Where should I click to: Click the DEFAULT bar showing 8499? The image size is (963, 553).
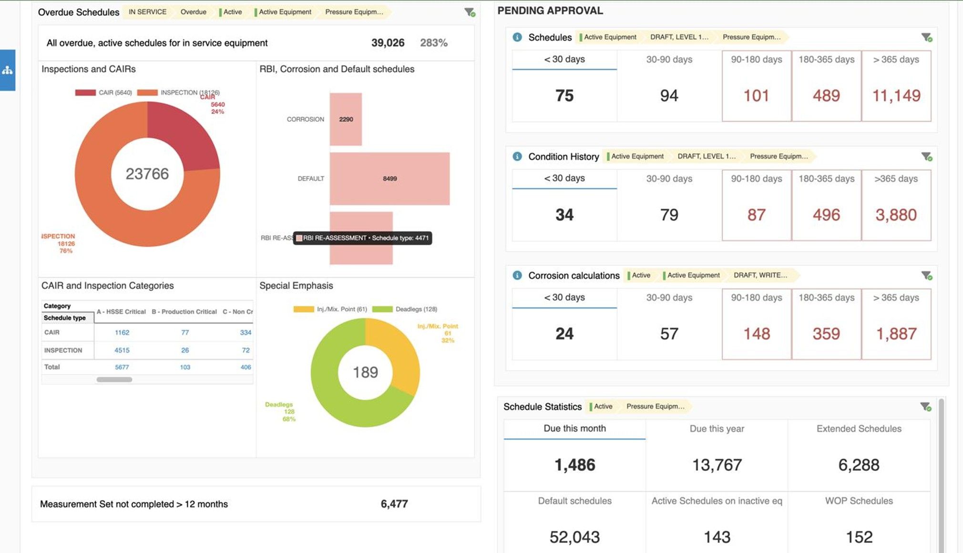tap(389, 179)
